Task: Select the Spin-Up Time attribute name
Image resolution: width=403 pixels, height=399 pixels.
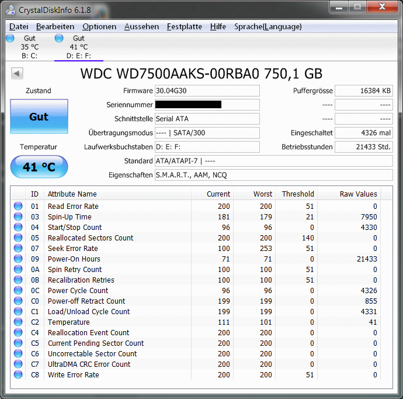Action: coord(70,216)
